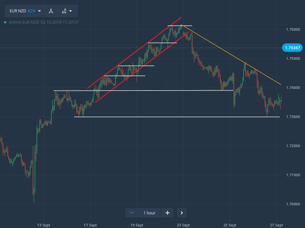
Task: Open the drawing tools compass icon
Action: (x=51, y=11)
